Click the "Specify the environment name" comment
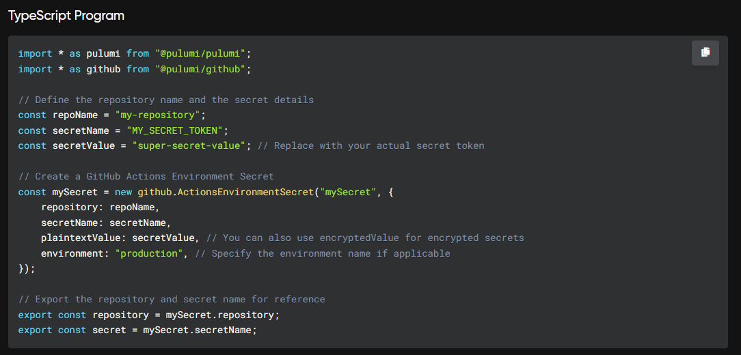 pos(322,253)
